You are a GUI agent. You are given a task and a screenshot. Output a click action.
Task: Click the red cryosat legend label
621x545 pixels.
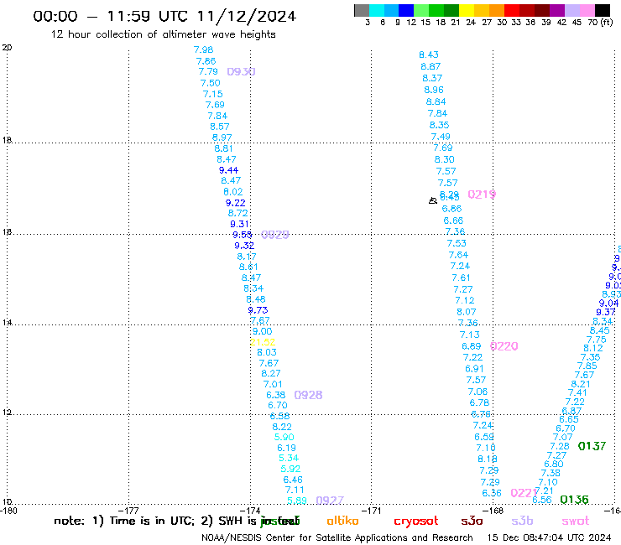coord(416,522)
